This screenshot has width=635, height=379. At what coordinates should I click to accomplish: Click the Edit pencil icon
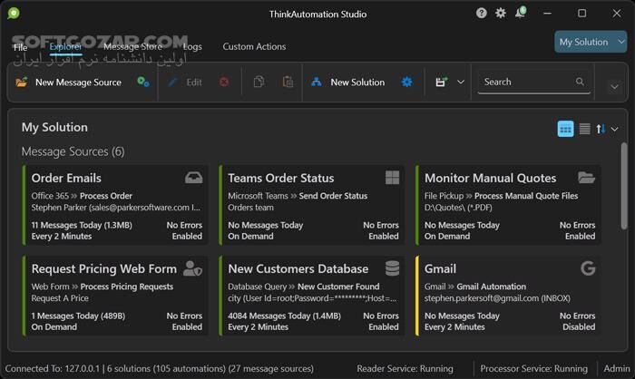click(173, 83)
